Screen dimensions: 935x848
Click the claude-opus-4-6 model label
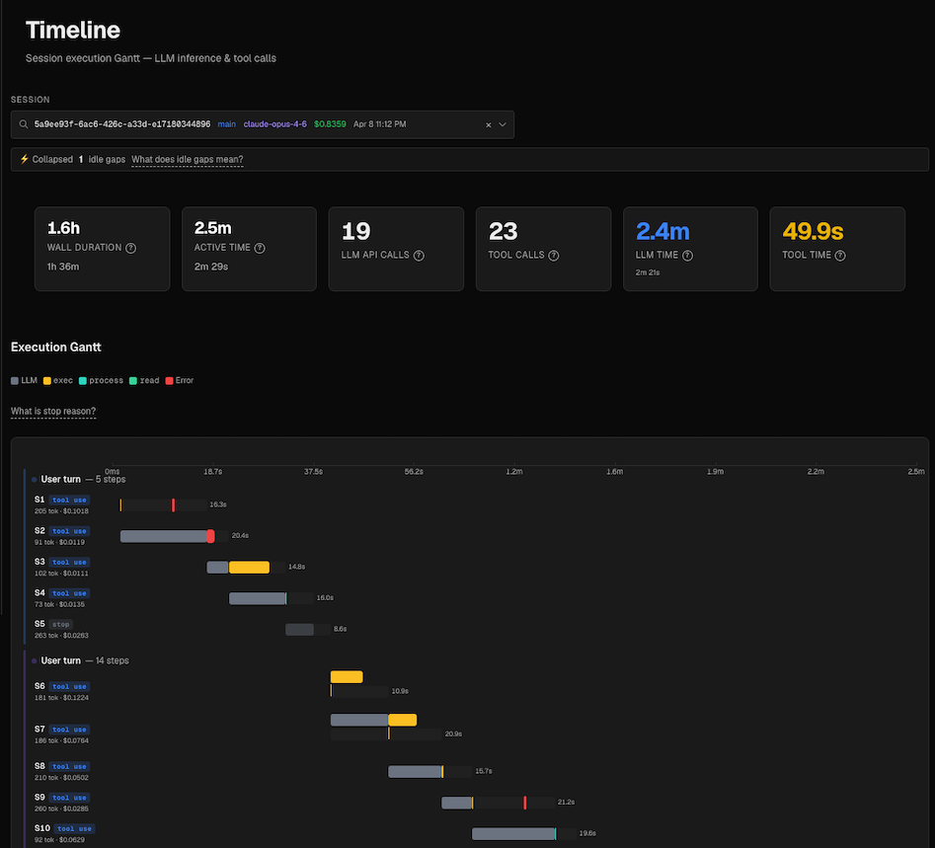[274, 124]
